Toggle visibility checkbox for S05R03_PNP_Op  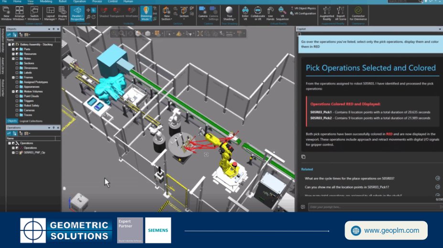17,153
